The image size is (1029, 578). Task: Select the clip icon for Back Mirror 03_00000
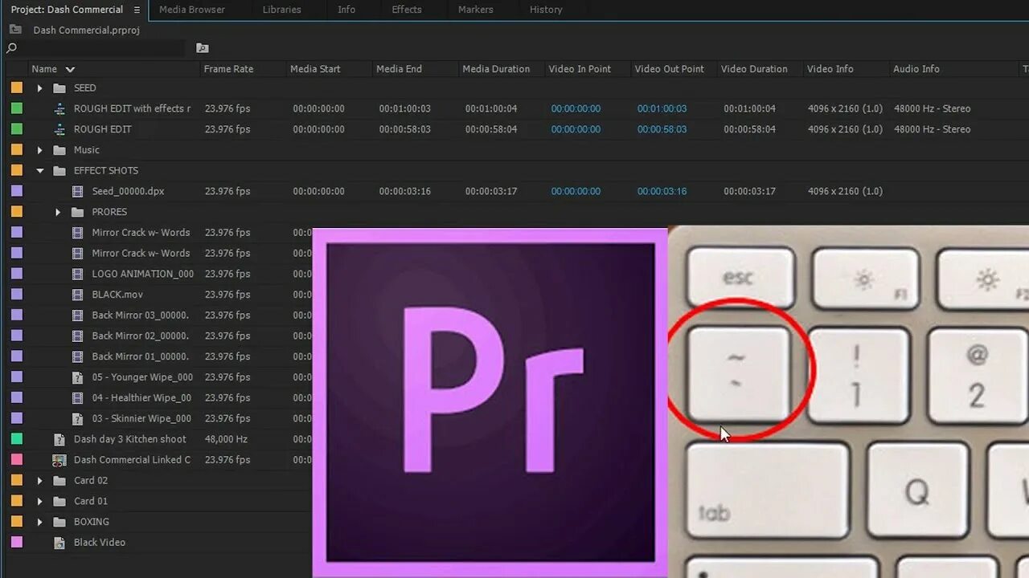77,315
